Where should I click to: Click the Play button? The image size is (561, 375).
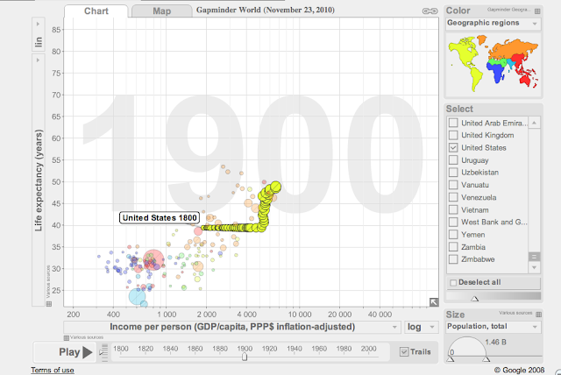67,352
